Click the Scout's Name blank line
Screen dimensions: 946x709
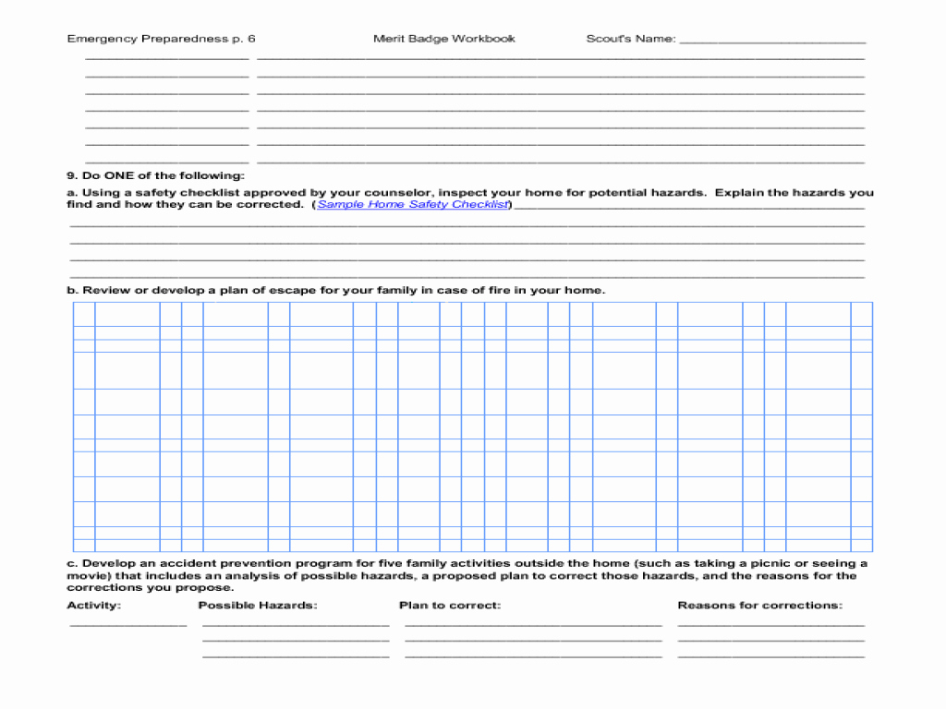772,42
